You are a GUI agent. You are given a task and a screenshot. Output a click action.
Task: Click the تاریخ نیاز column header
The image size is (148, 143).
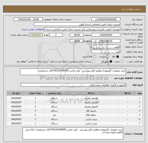coord(16,93)
